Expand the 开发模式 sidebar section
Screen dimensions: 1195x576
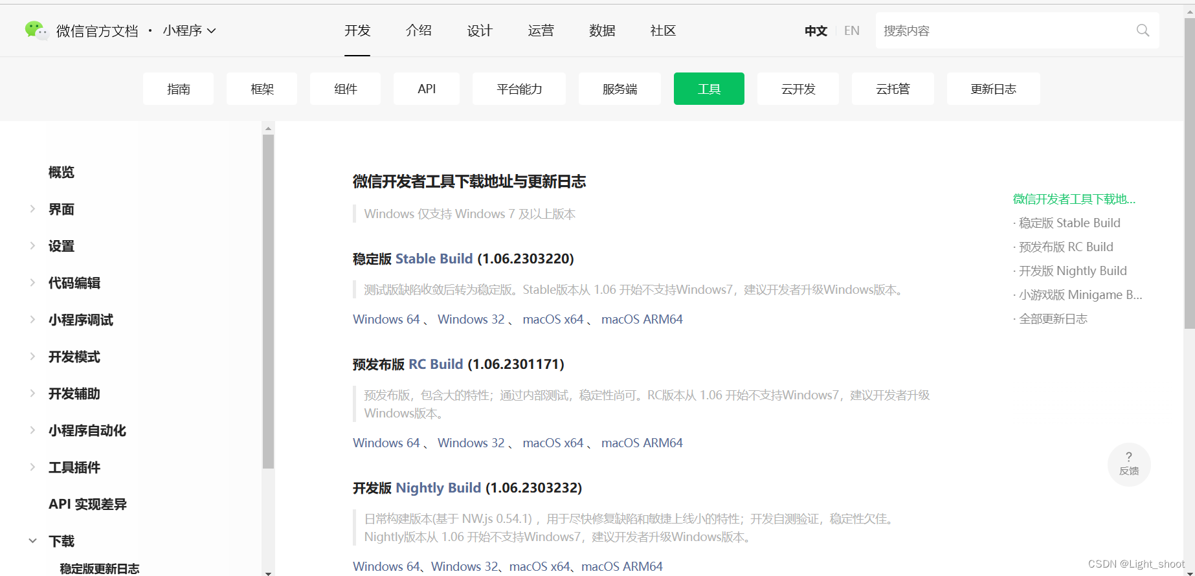click(x=32, y=357)
